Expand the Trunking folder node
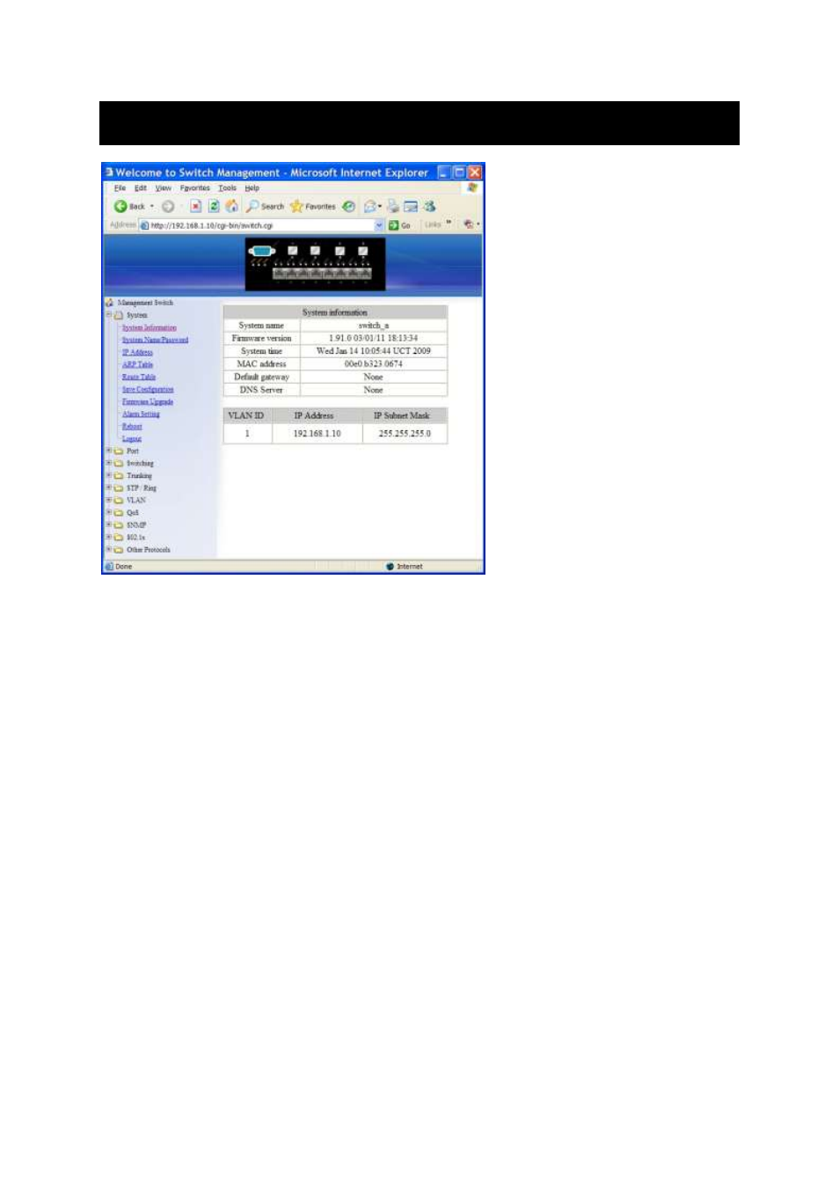 tap(109, 475)
